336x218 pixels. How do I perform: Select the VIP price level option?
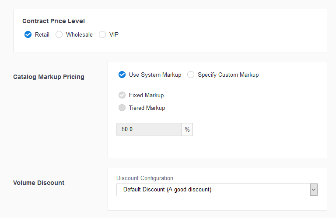(x=102, y=34)
